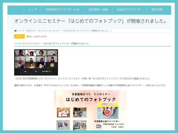The height and width of the screenshot is (133, 178).
Task: Click breadcrumb current page オンラインミニセミナー text
Action: [x=74, y=31]
